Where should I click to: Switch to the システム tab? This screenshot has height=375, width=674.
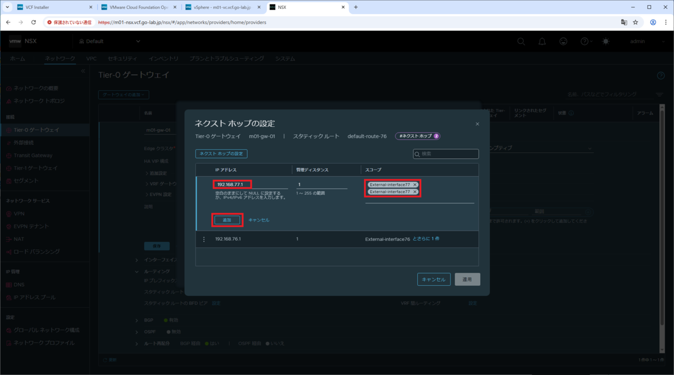coord(285,58)
